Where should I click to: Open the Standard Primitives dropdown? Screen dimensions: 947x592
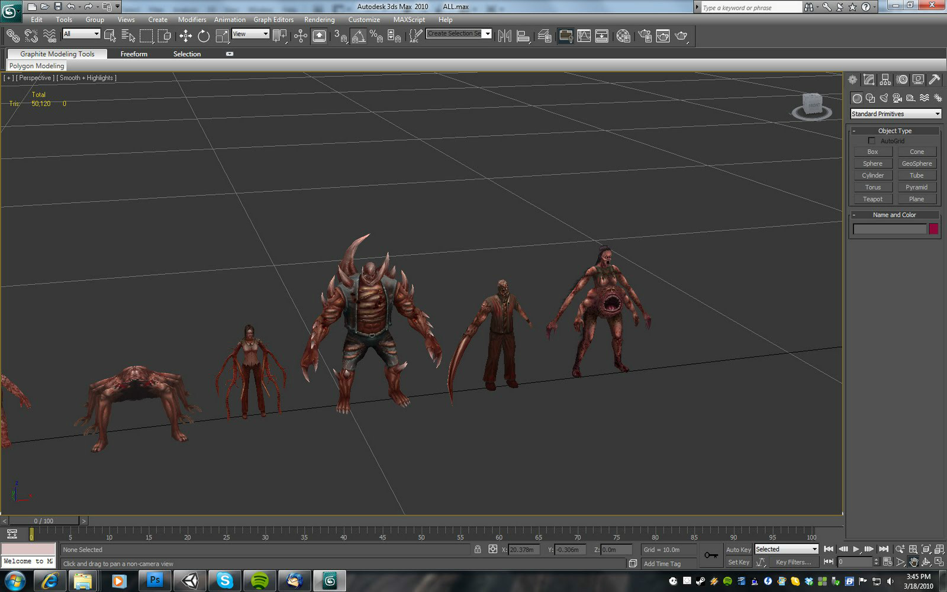click(895, 114)
